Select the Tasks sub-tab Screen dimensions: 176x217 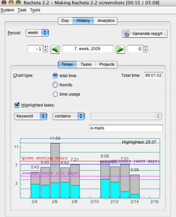click(x=86, y=65)
